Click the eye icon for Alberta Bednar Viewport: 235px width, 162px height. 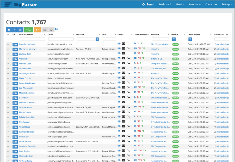pos(119,156)
